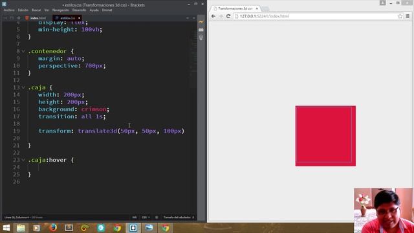Collapse the .caja rule on line 13

(23, 87)
